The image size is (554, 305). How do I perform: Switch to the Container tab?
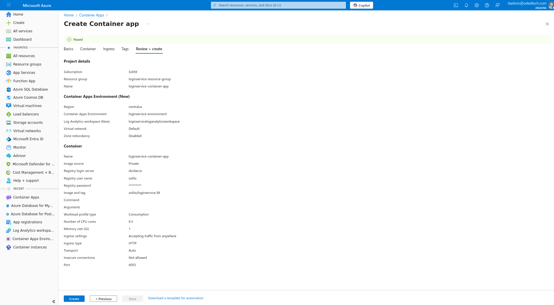pyautogui.click(x=88, y=49)
